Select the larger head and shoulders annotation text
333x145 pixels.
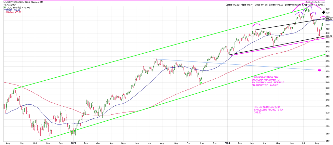(x=268, y=110)
